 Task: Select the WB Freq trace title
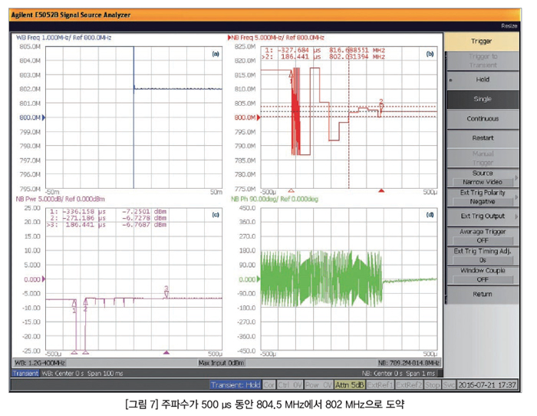coord(64,38)
